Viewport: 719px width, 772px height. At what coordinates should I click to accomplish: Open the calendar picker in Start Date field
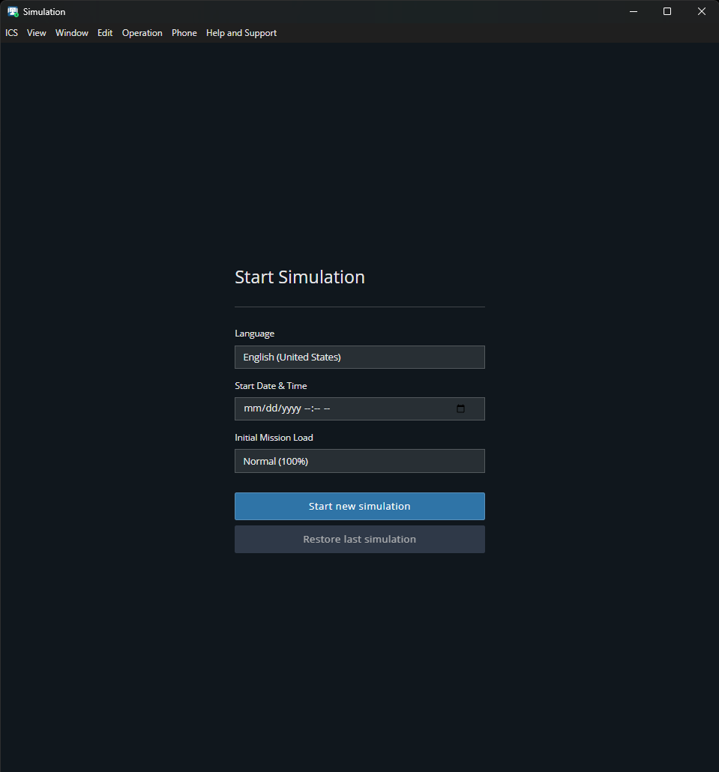point(460,408)
